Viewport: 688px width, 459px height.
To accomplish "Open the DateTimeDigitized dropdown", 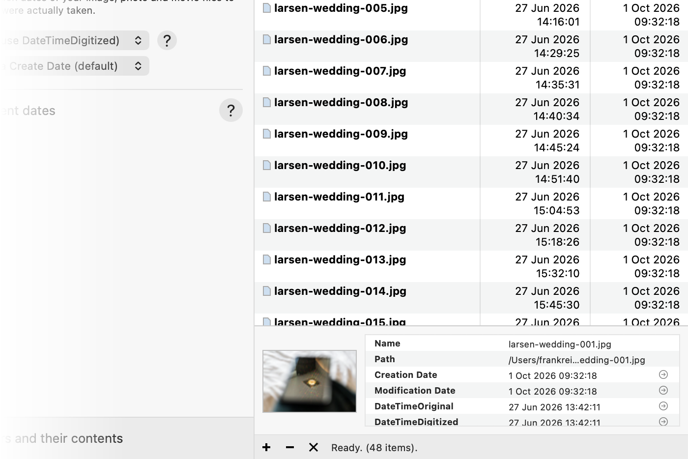I will pyautogui.click(x=74, y=40).
